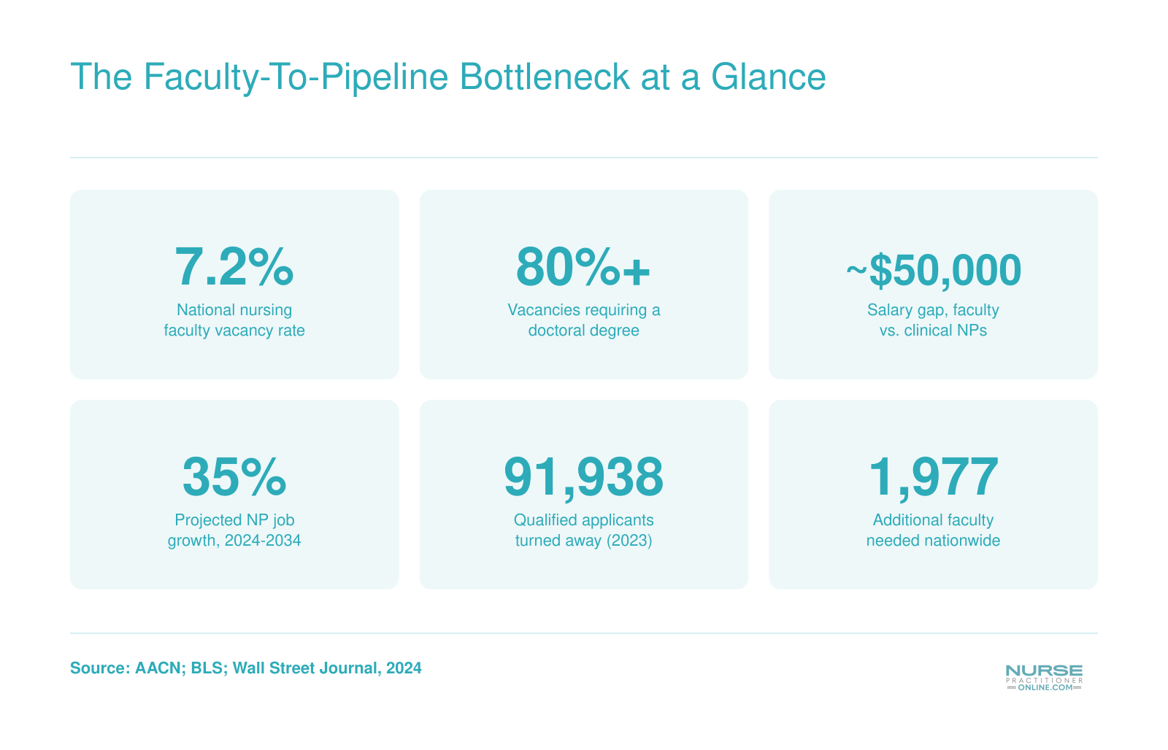Click the Salary gap, faculty vs. clinical NPs label
Viewport: 1168px width, 750px height.
click(933, 320)
